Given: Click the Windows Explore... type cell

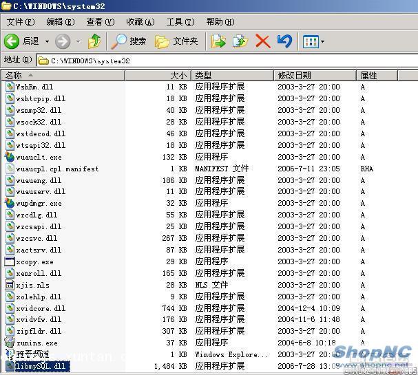Looking at the screenshot, I should tap(231, 355).
